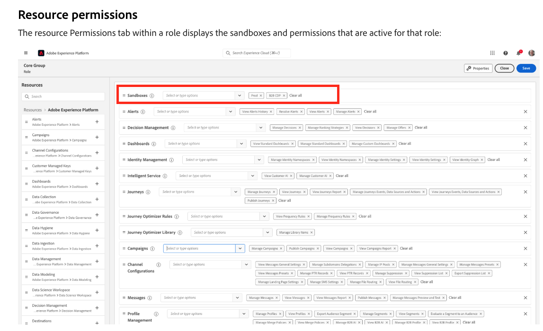Open the Adobe Experience Platform app switcher grid
The image size is (543, 331).
(492, 53)
